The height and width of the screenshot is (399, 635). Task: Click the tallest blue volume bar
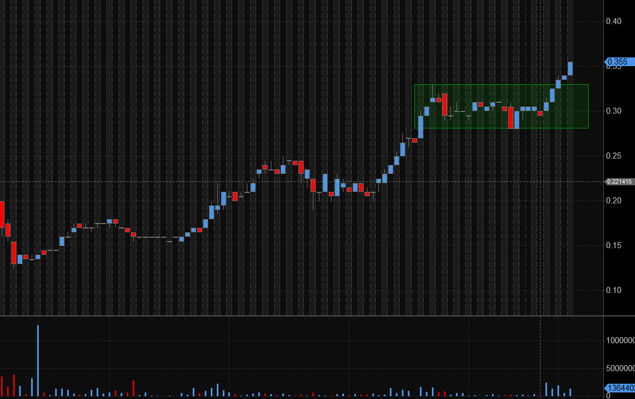pyautogui.click(x=38, y=361)
